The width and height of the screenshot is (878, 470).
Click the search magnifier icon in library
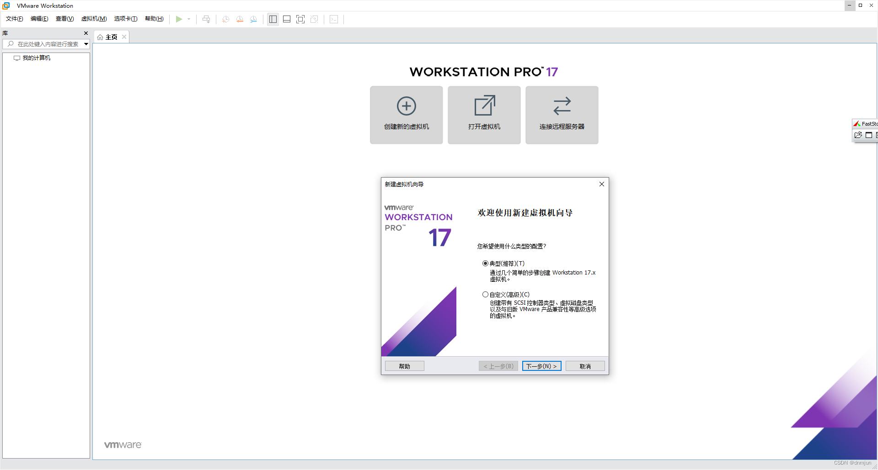click(x=11, y=44)
